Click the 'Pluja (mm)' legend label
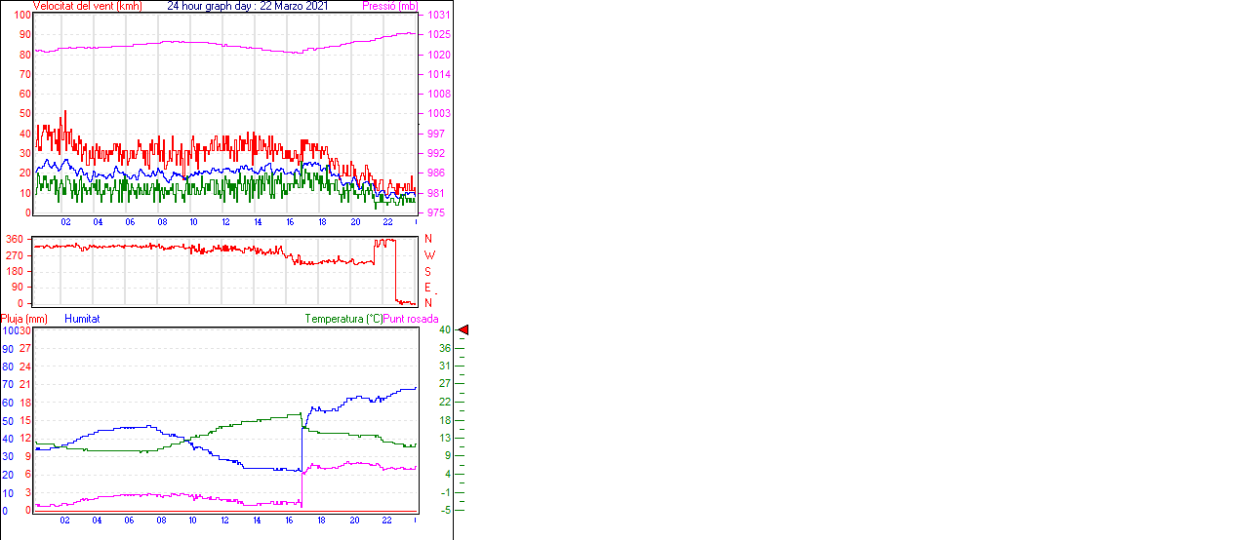 click(24, 319)
